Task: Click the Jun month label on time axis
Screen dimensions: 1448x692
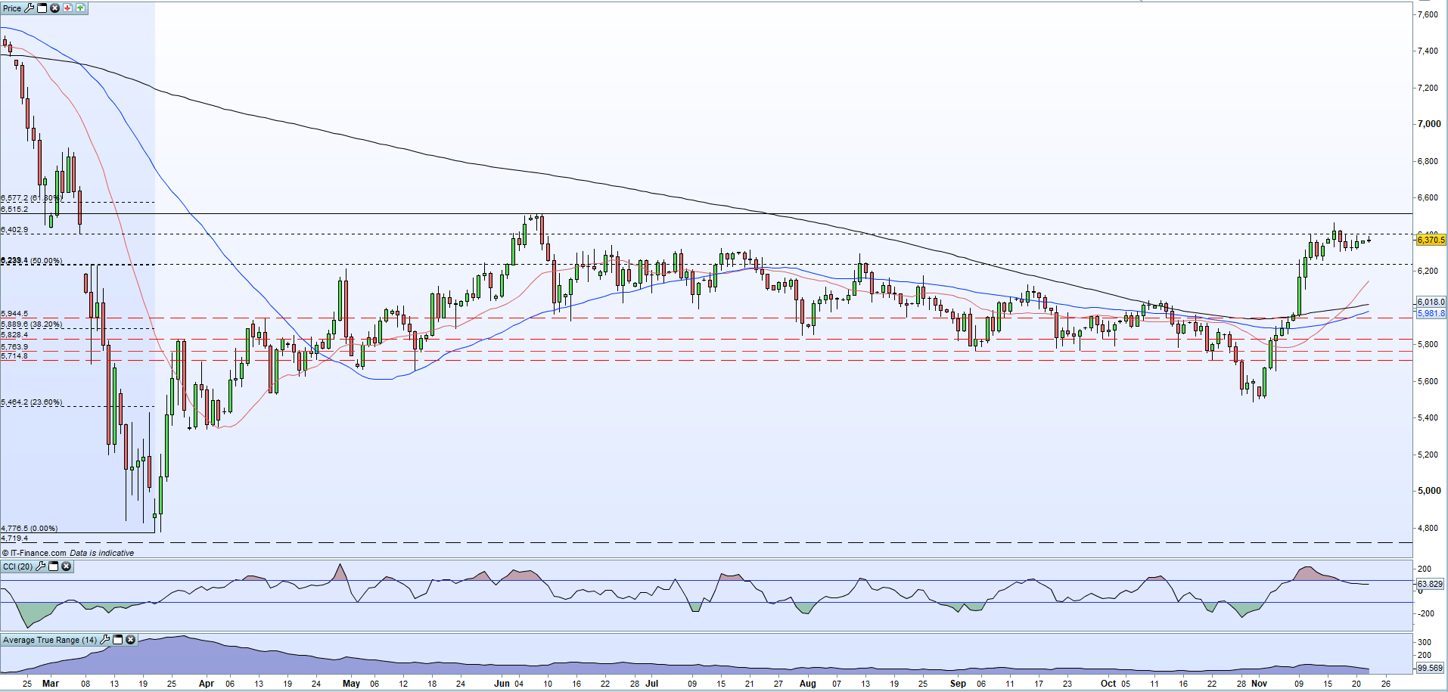Action: click(x=502, y=683)
